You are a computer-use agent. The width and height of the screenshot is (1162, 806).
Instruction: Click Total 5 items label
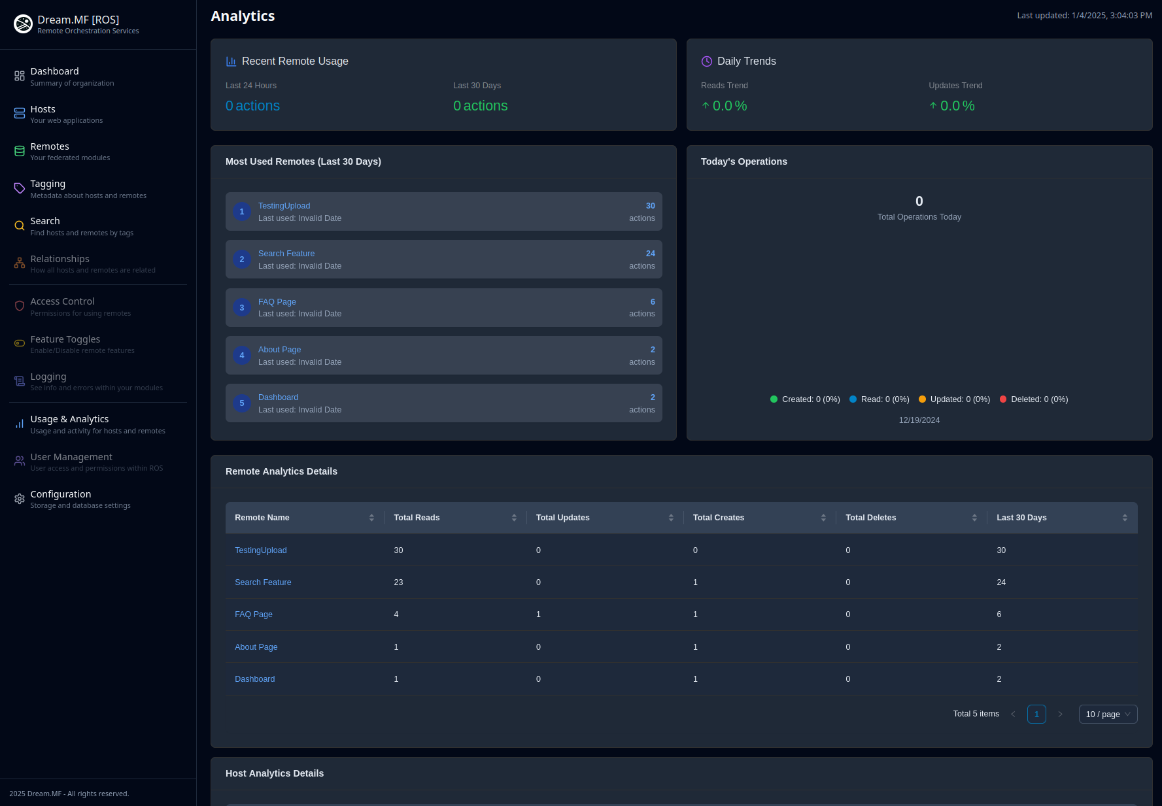tap(976, 714)
